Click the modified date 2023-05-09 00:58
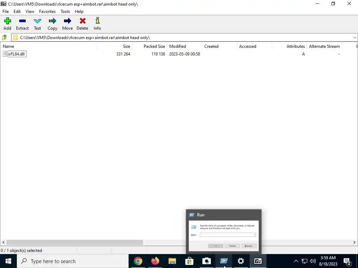 point(185,54)
